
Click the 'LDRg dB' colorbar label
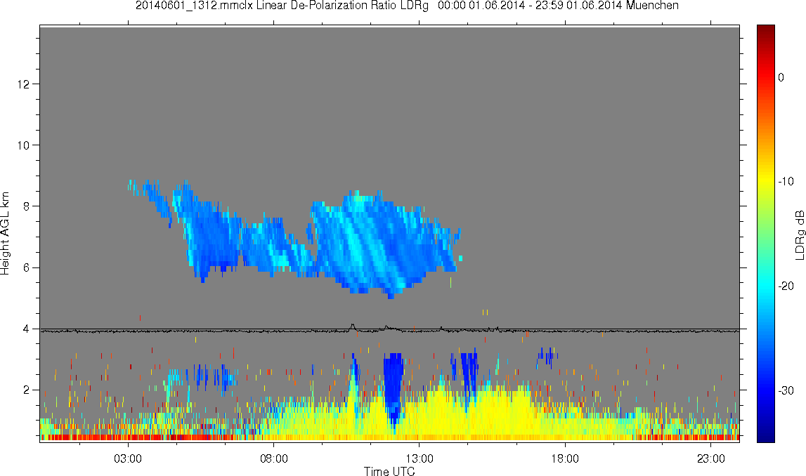point(799,234)
